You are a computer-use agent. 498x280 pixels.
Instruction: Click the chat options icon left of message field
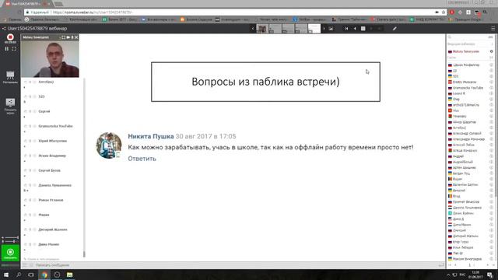[x=25, y=265]
